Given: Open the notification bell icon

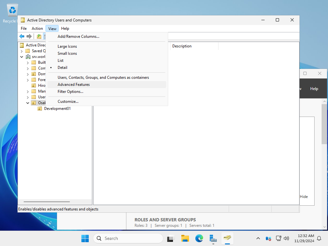Looking at the screenshot, I should pos(319,238).
